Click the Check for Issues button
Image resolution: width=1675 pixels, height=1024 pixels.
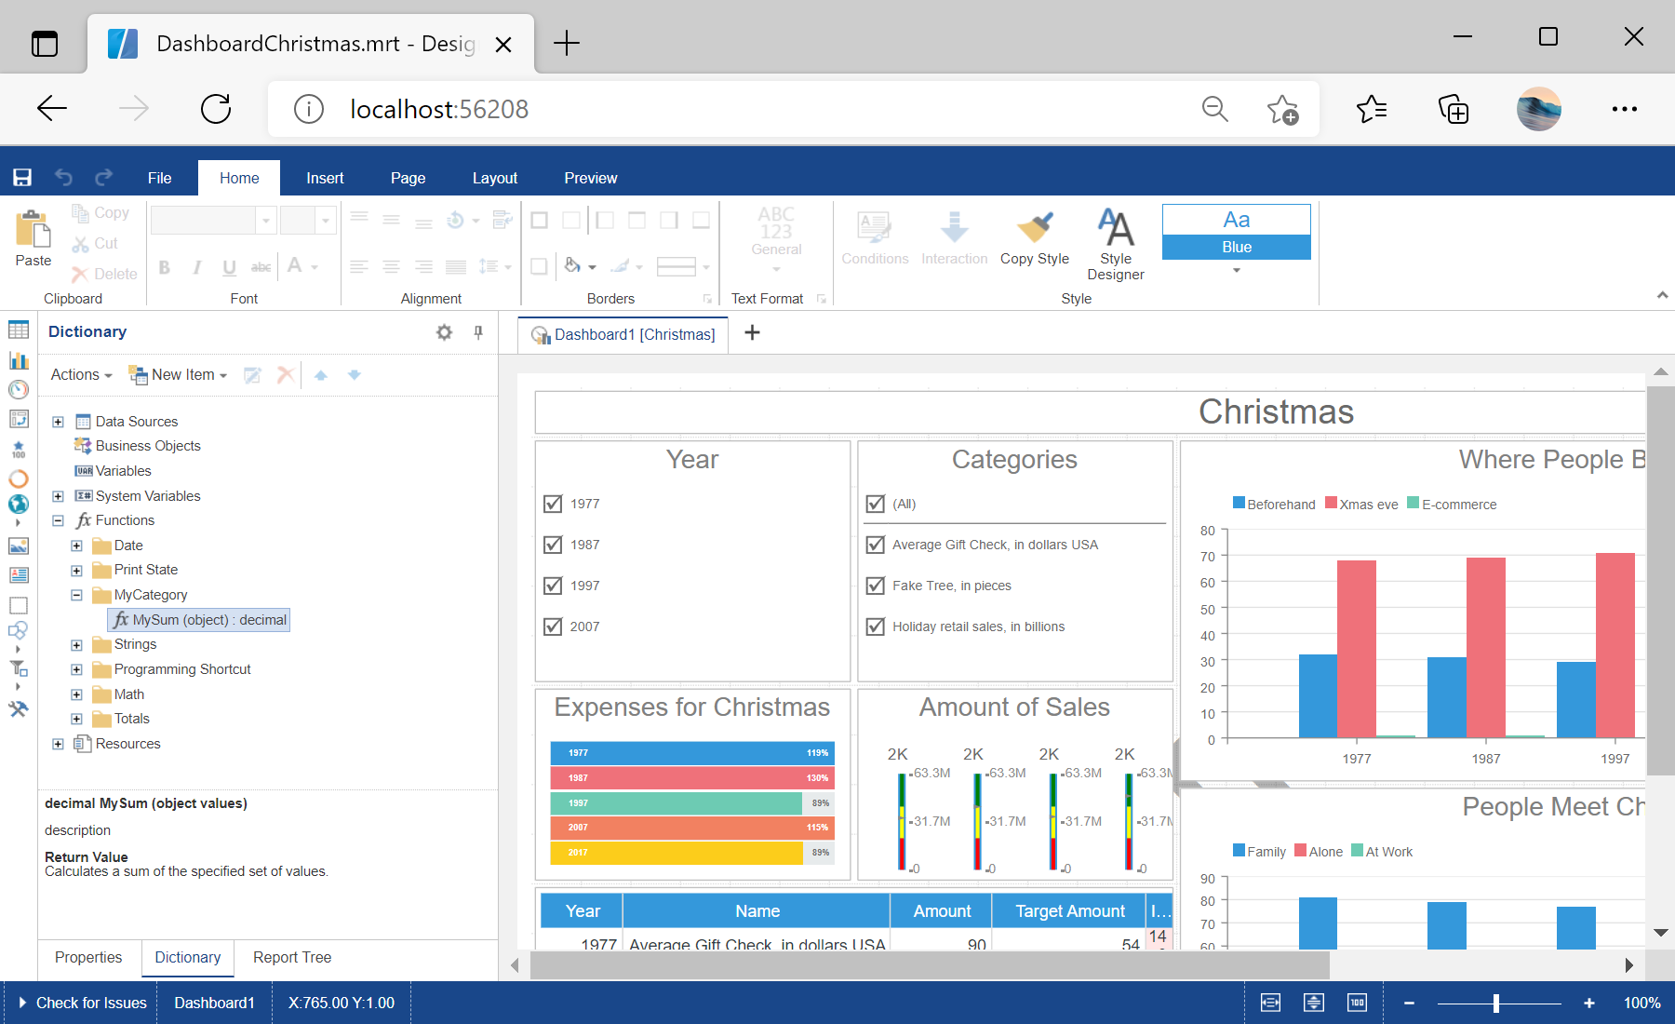[82, 1003]
